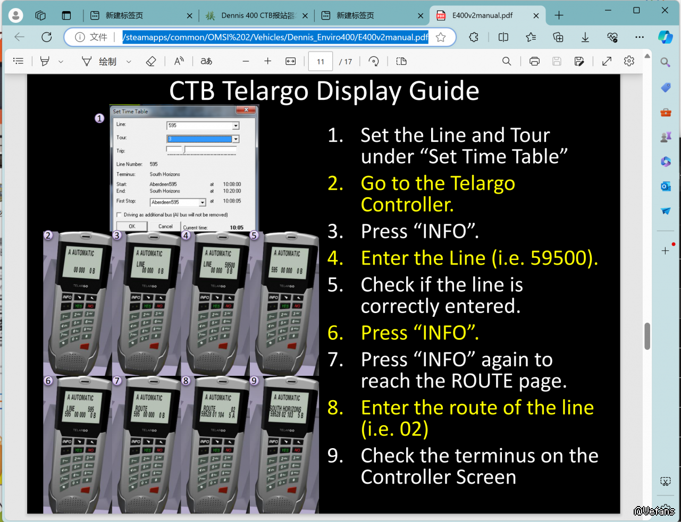This screenshot has width=681, height=522.
Task: Open the Copilot pane
Action: point(665,37)
